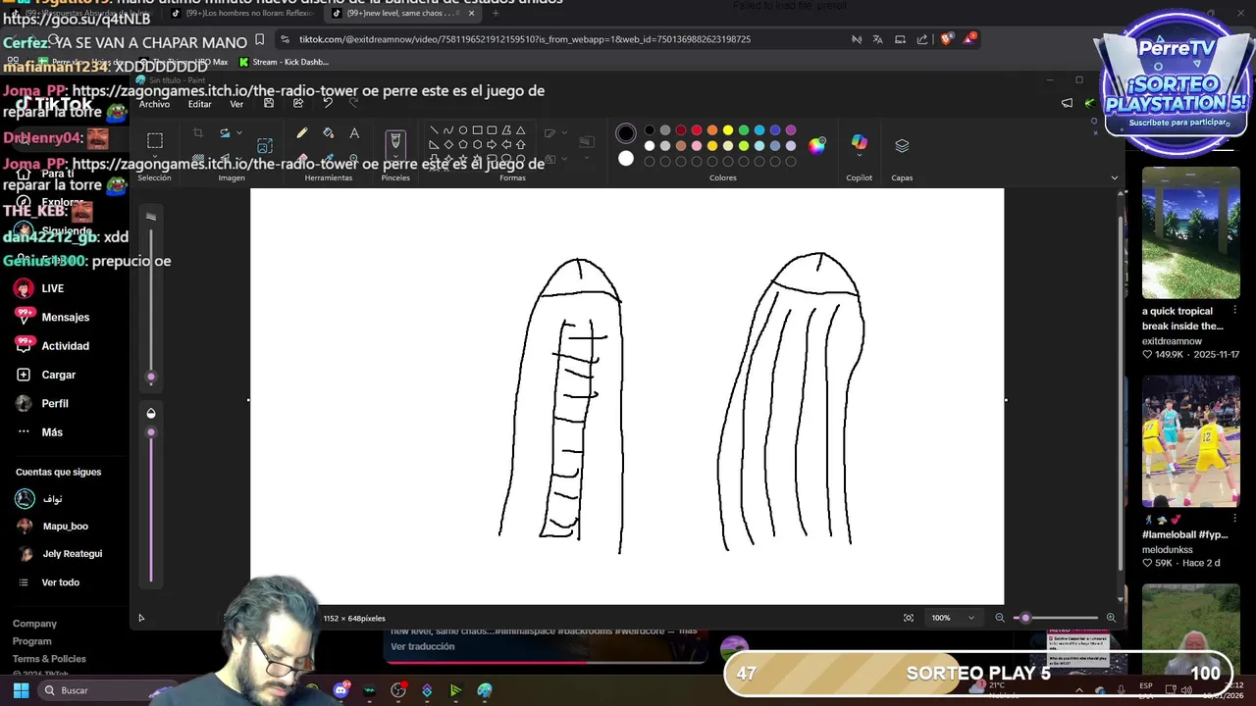This screenshot has height=706, width=1256.
Task: Select the Pencil tool in Paint
Action: click(302, 132)
